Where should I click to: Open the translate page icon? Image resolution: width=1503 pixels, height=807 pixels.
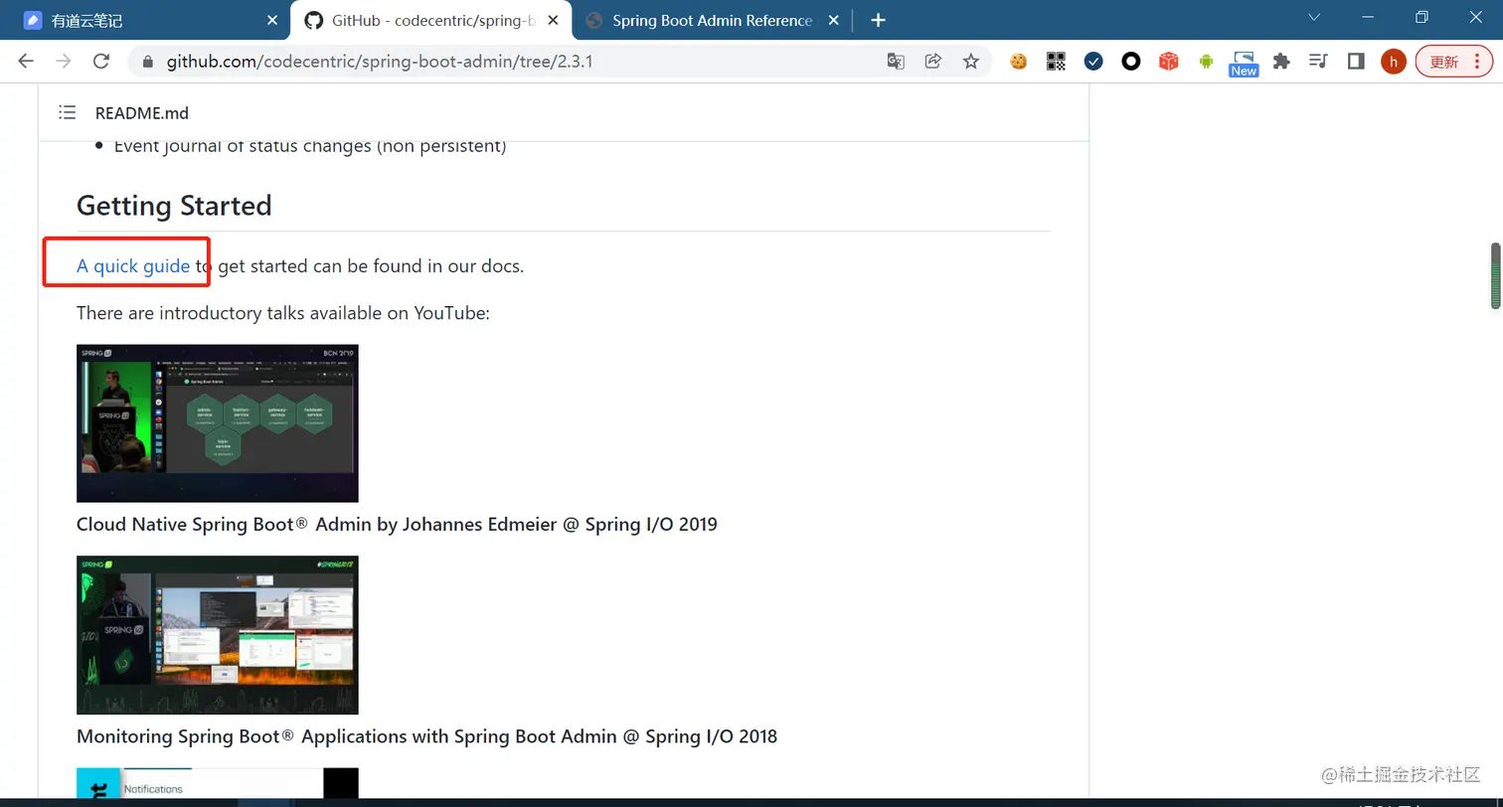click(x=896, y=61)
